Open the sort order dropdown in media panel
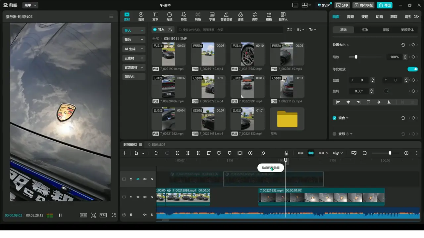This screenshot has height=238, width=424. tap(300, 30)
